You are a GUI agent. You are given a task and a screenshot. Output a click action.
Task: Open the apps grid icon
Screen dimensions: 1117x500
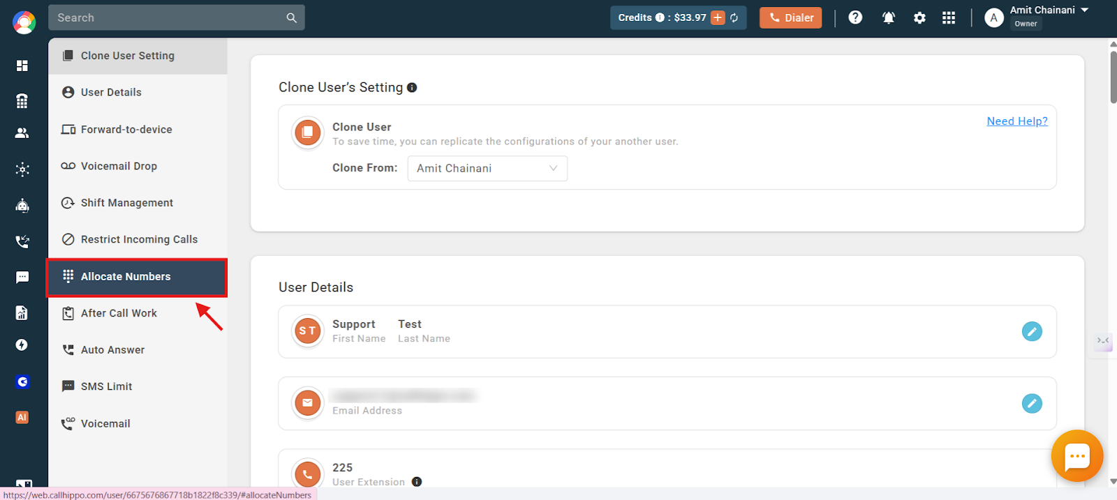click(948, 18)
